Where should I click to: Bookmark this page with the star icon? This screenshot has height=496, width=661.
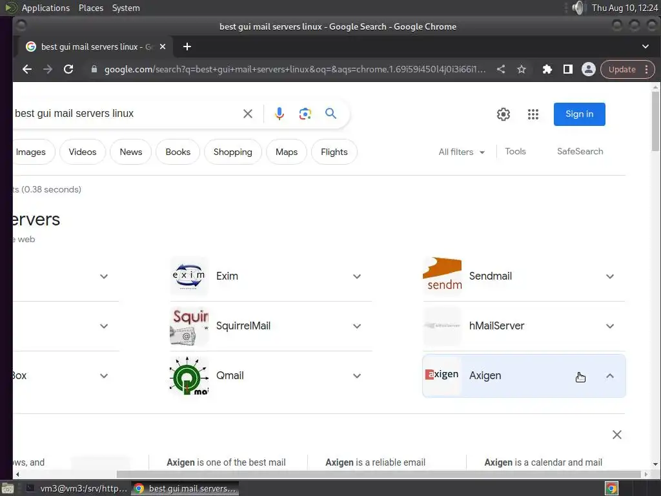tap(522, 70)
